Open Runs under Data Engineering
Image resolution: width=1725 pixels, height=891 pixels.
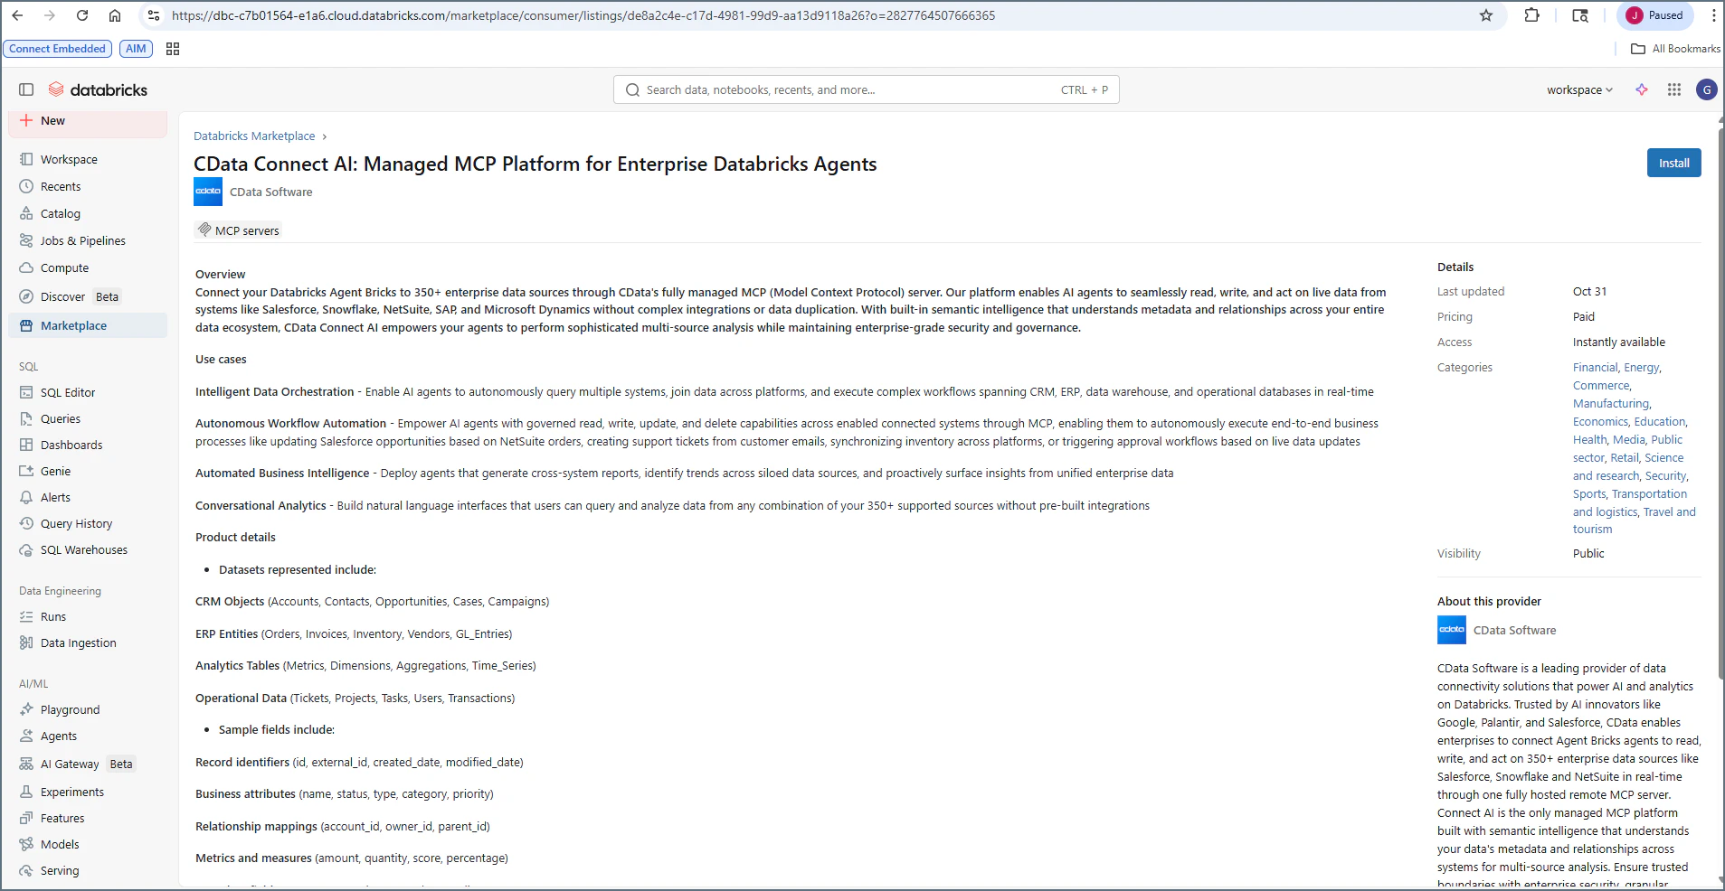coord(88,616)
